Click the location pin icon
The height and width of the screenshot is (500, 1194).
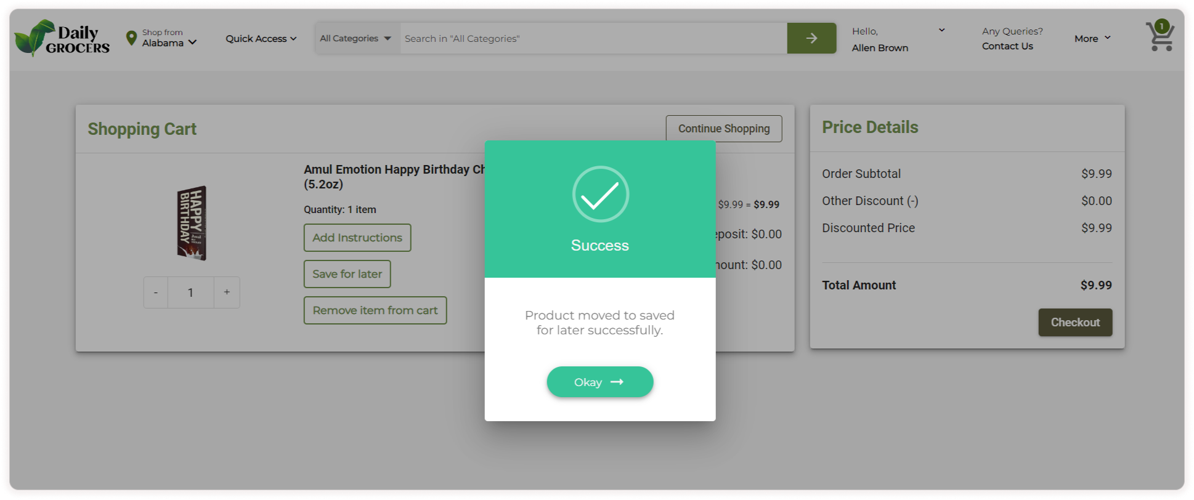point(131,38)
